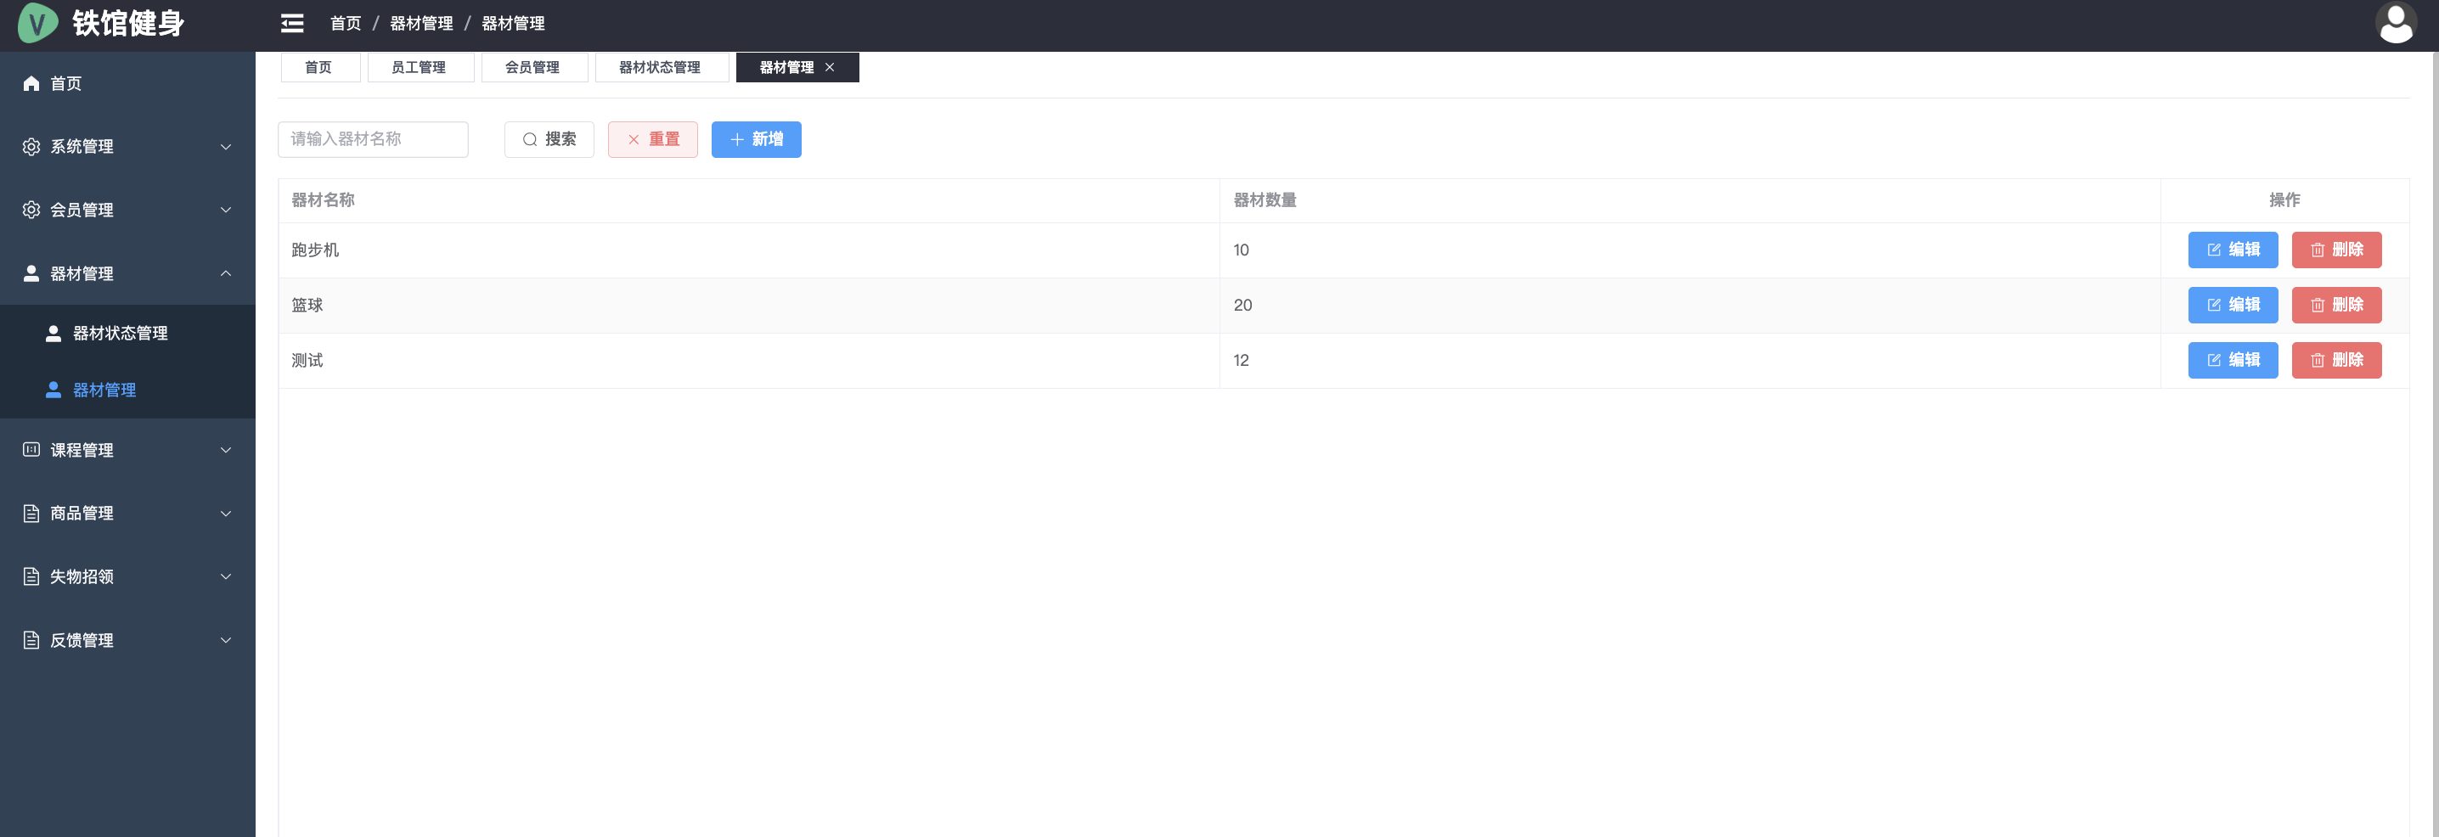Close the active 器材管理 tab
Image resolution: width=2439 pixels, height=837 pixels.
[830, 67]
